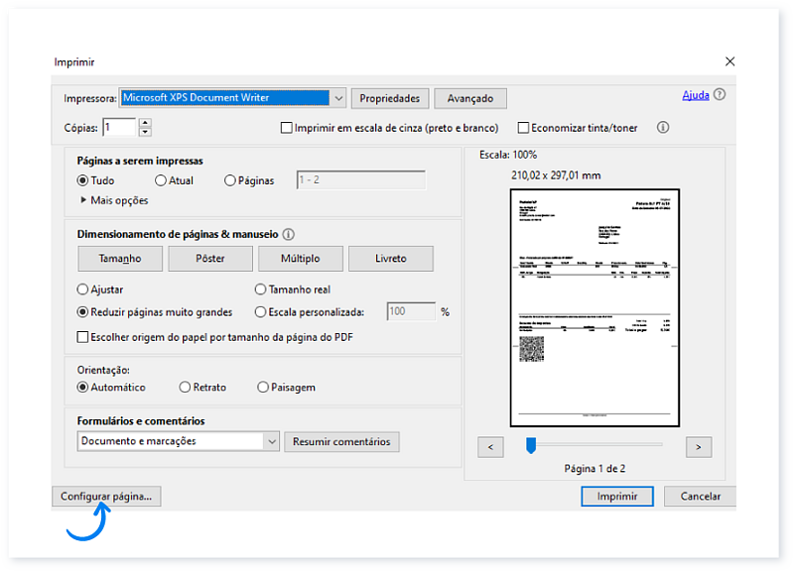Image resolution: width=794 pixels, height=572 pixels.
Task: Click the Help question mark icon
Action: (x=721, y=95)
